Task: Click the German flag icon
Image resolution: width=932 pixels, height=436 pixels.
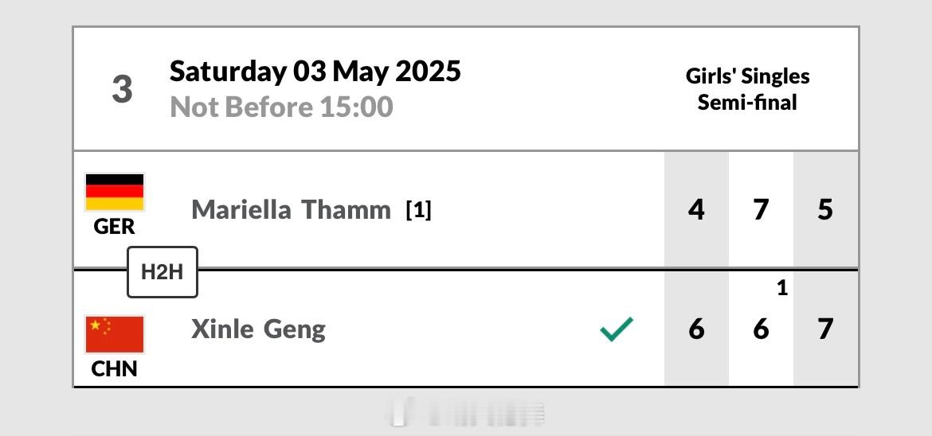Action: (x=115, y=193)
